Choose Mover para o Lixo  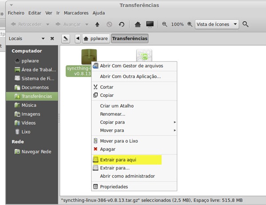tap(134, 141)
